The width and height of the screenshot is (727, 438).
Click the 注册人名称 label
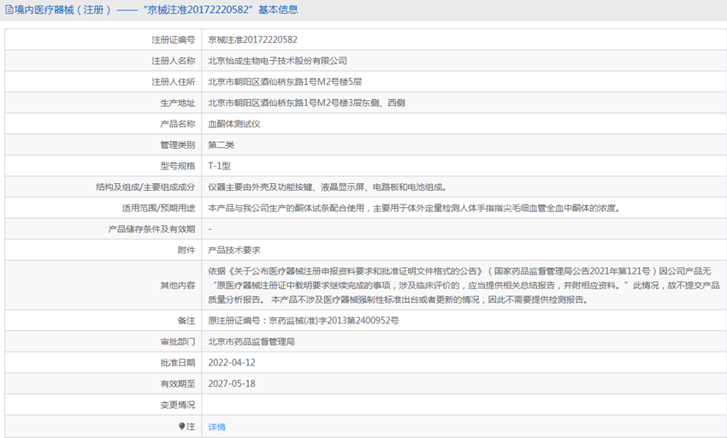point(174,61)
